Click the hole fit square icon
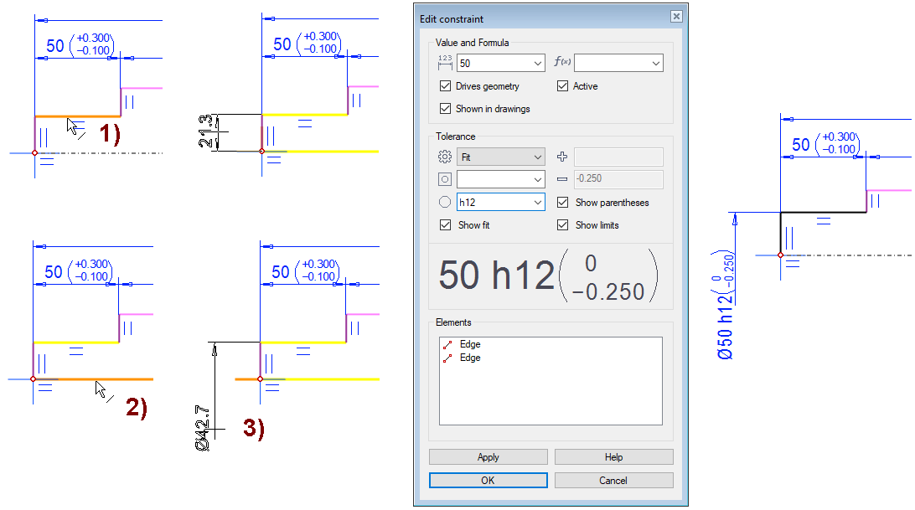 [444, 179]
